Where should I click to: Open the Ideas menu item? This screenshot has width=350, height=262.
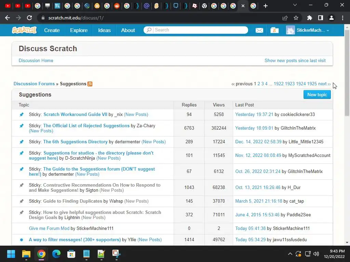coord(104,30)
